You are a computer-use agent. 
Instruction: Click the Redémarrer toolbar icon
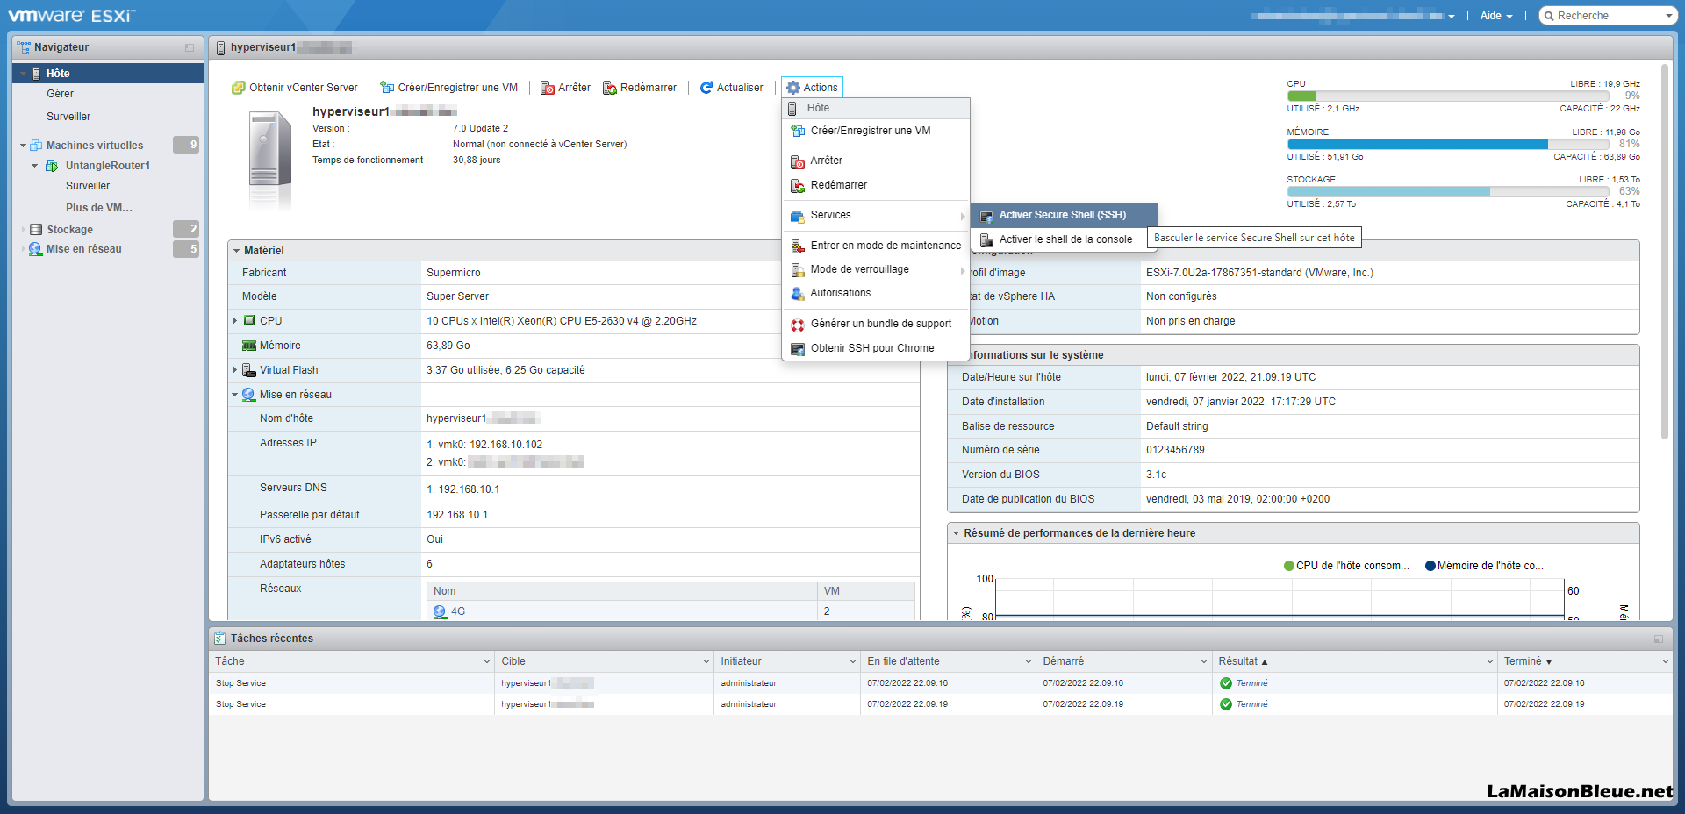click(609, 88)
